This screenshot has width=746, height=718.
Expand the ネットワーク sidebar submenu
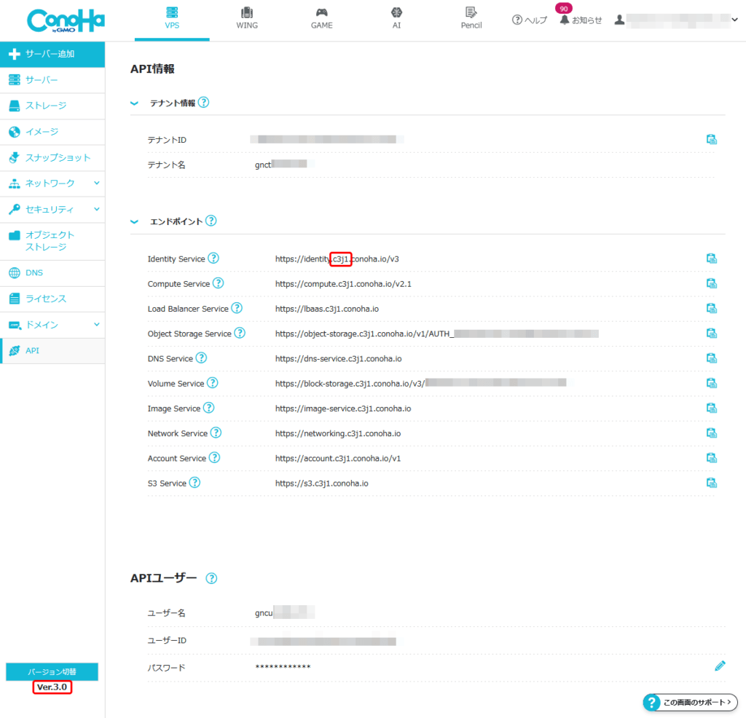click(97, 183)
